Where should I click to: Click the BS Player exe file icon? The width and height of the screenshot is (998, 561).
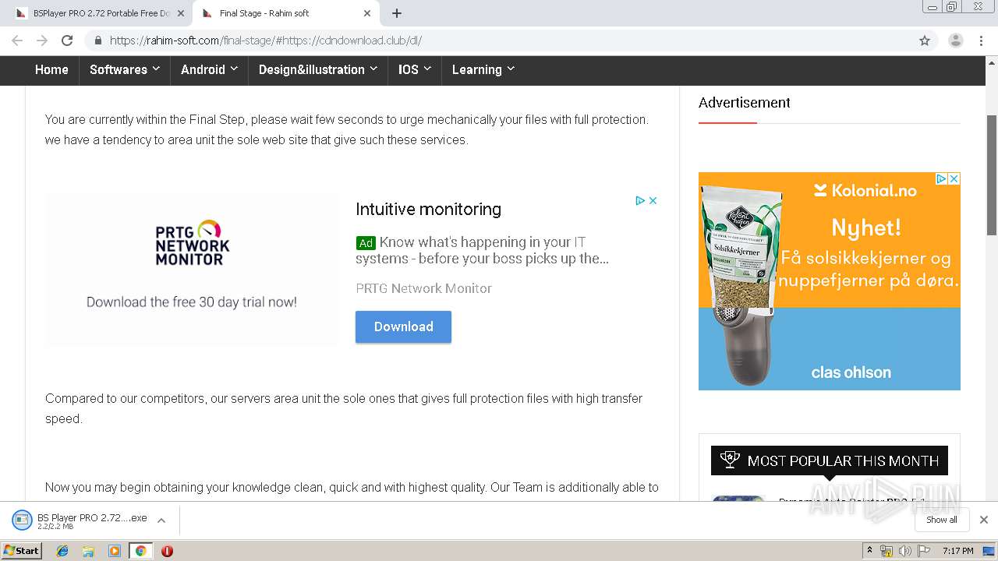[22, 520]
